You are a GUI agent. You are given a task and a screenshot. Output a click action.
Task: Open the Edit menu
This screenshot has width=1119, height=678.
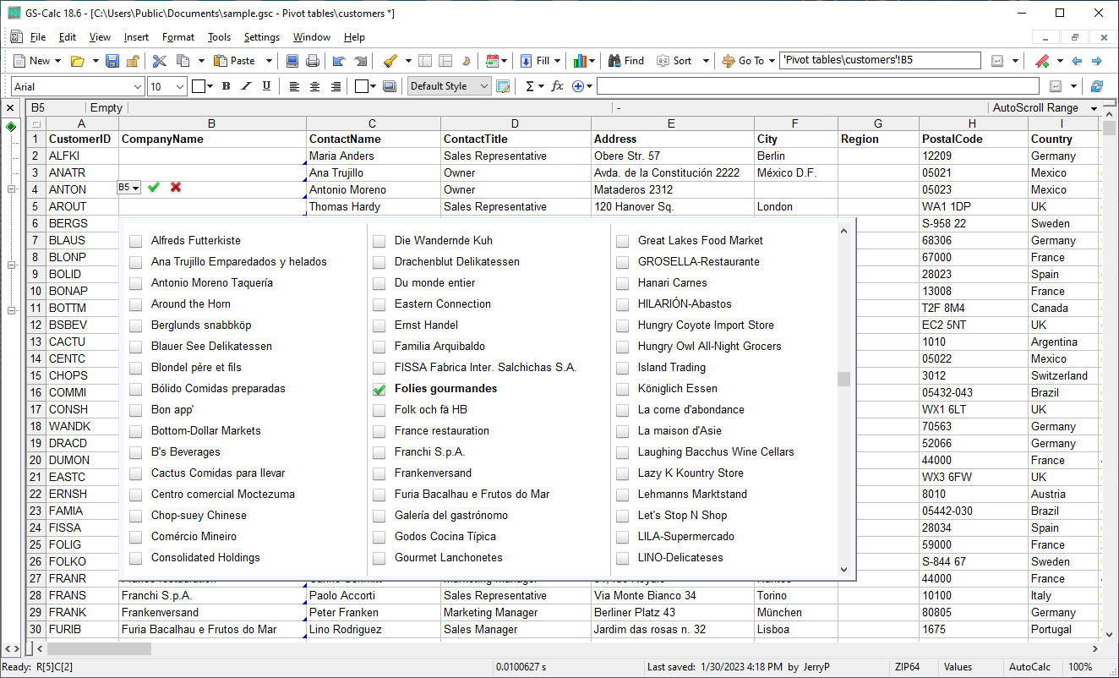click(68, 37)
